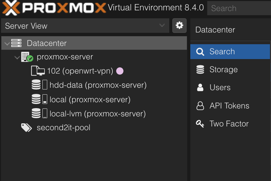Click the top Search input field

(239, 8)
